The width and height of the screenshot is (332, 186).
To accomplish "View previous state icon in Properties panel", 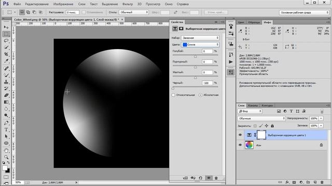I will (x=193, y=178).
